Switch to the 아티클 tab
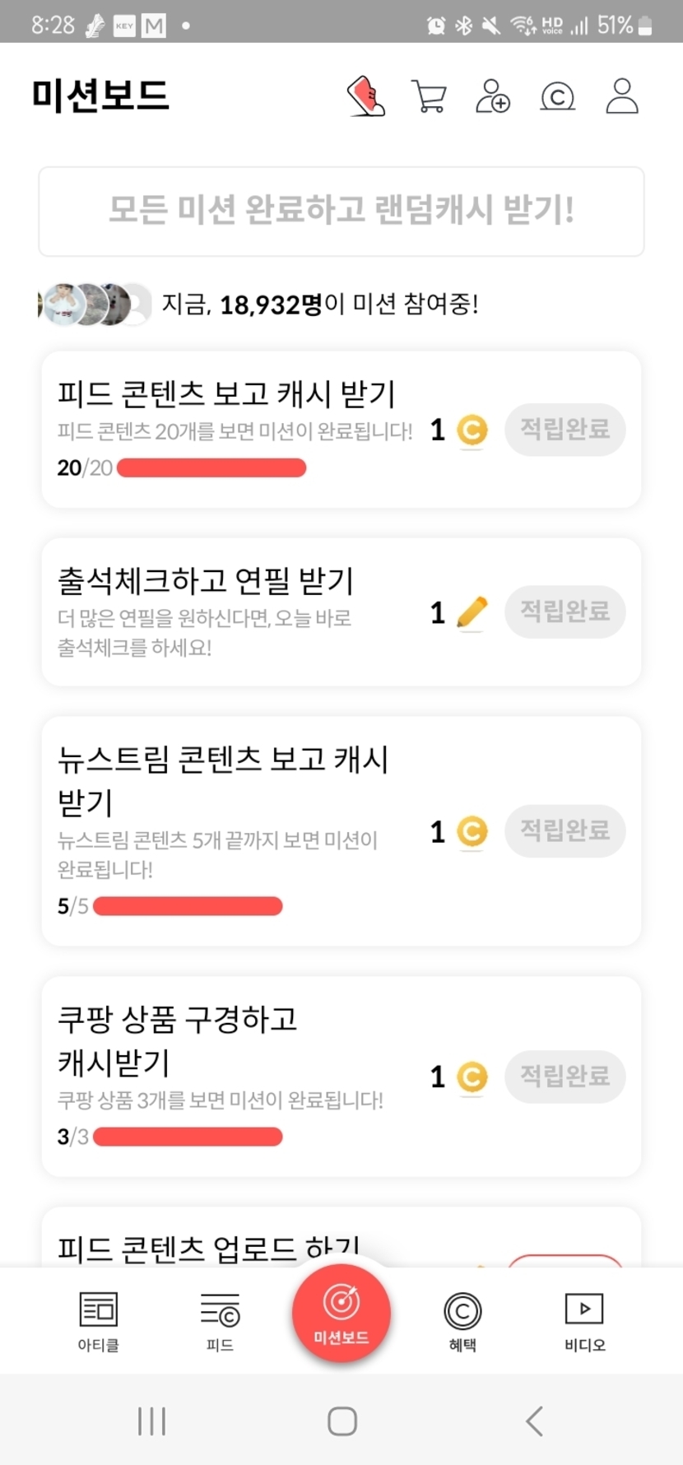The width and height of the screenshot is (683, 1465). click(99, 1322)
